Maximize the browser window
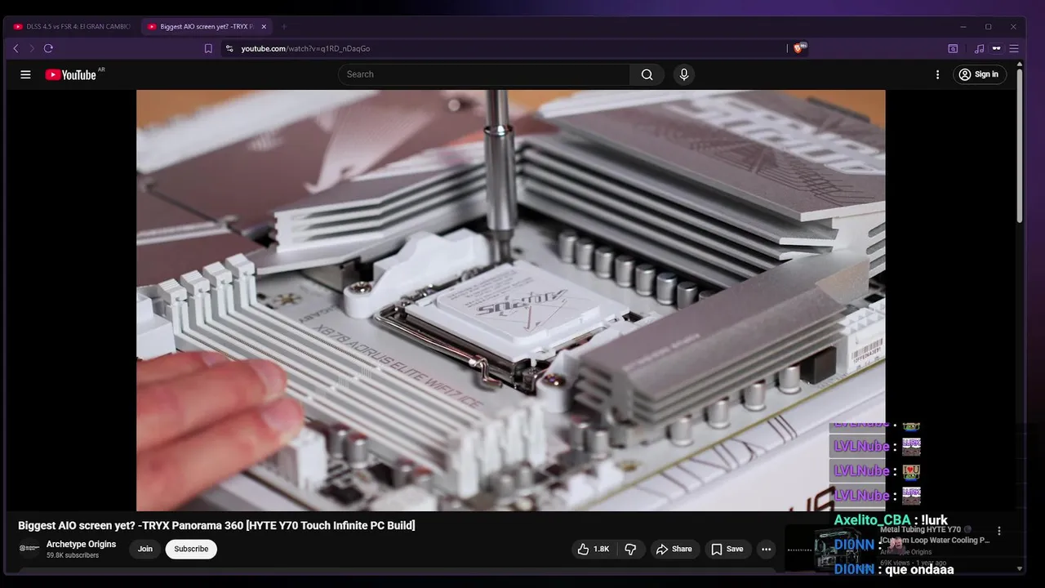 [988, 27]
